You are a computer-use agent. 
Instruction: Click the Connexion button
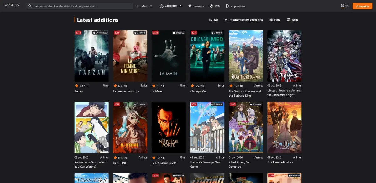click(x=362, y=6)
